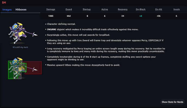Click the On-Block header label
The image size is (187, 108).
click(x=141, y=9)
